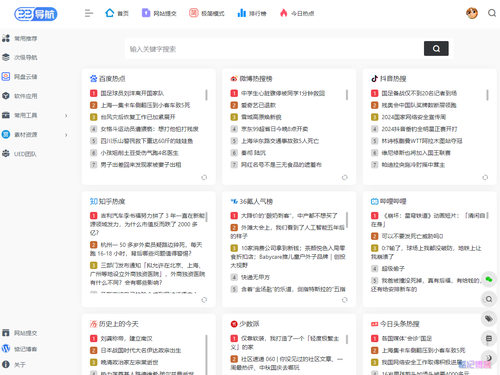Open the 爱奇艺已退款 headline
Screen dimensions: 500x375
[258, 105]
